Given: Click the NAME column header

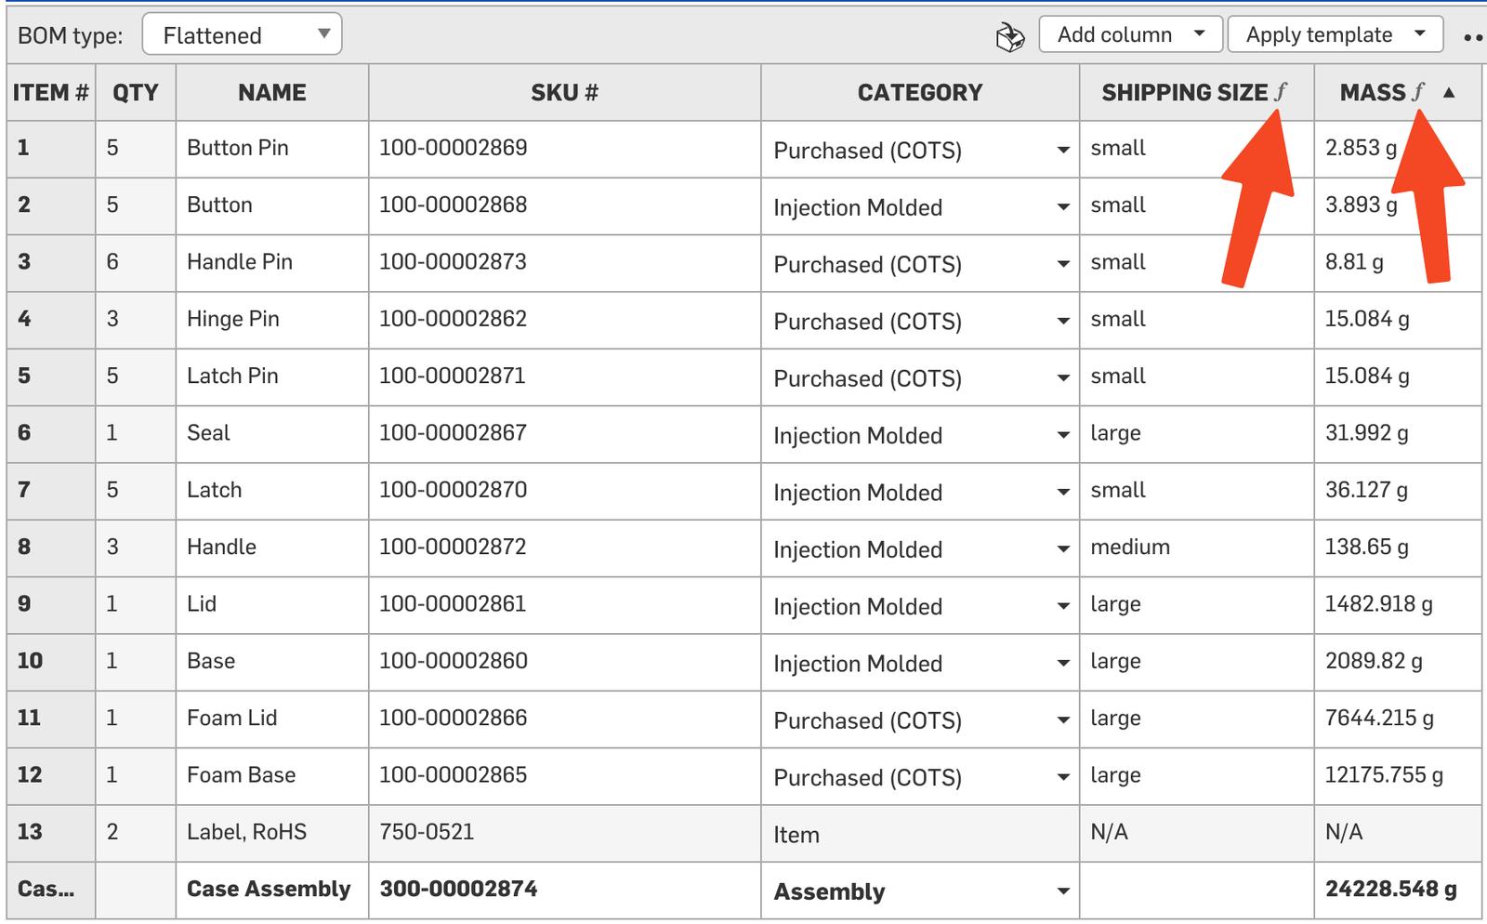Looking at the screenshot, I should (271, 92).
